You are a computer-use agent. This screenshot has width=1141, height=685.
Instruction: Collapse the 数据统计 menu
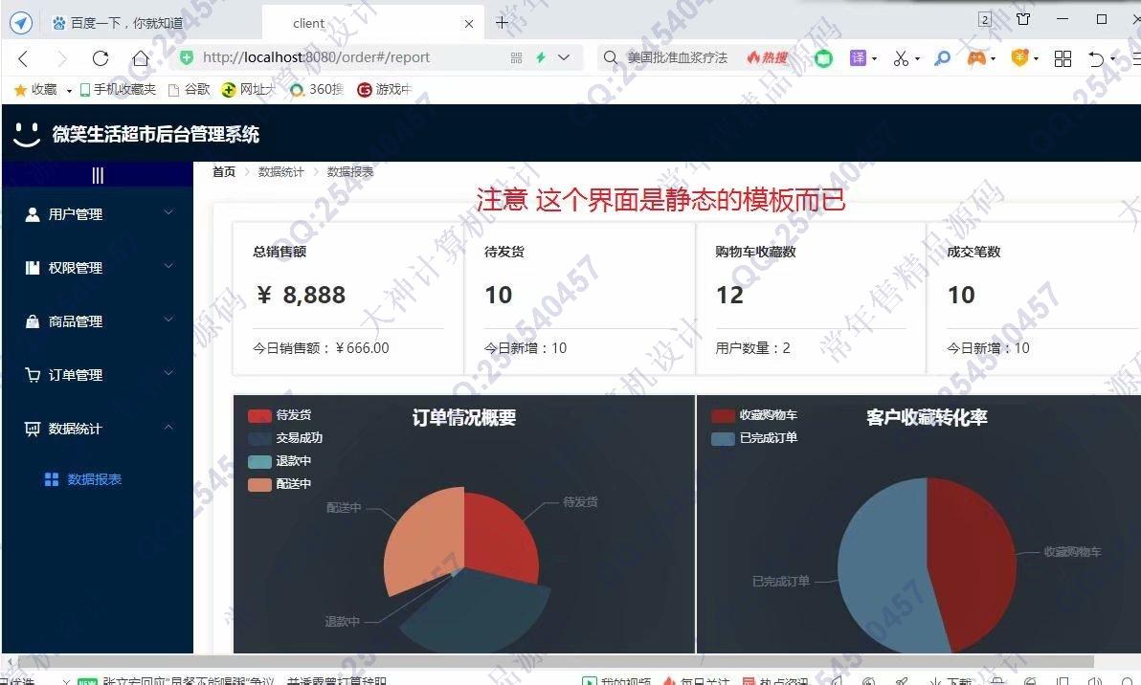(x=98, y=429)
